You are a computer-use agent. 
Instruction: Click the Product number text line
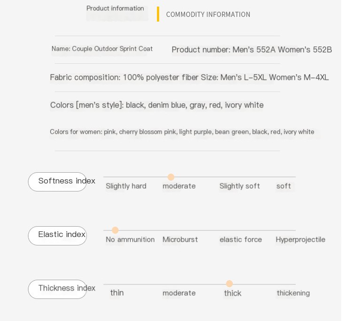(x=251, y=50)
